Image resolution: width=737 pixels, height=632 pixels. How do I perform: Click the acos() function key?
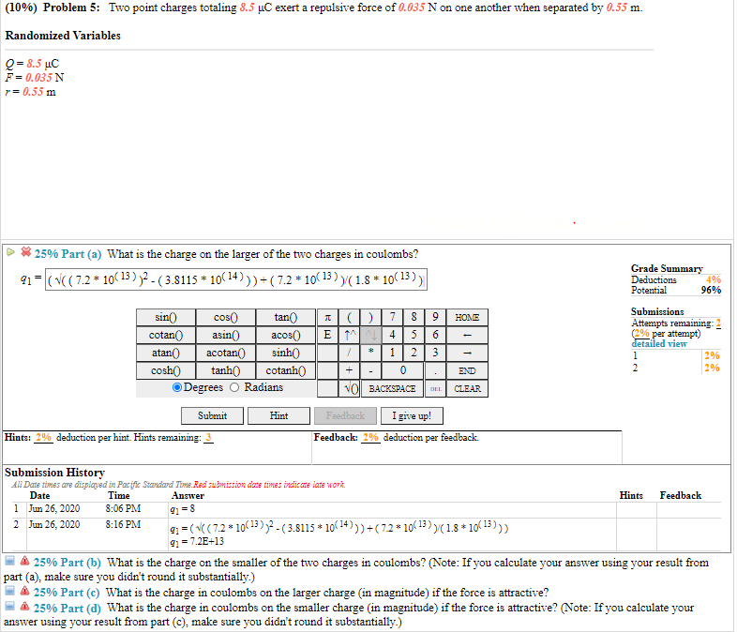pyautogui.click(x=286, y=335)
